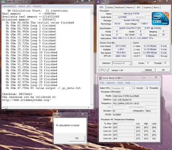Screen dimensions: 172x150
Task: Click the OK button in CPU-Z
Action: (x=163, y=70)
